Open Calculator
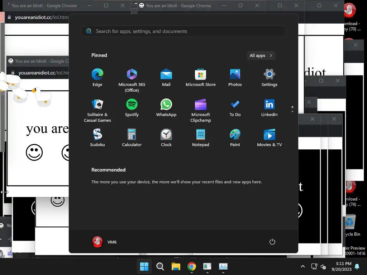Screen dimensions: 367x275 point(132,138)
